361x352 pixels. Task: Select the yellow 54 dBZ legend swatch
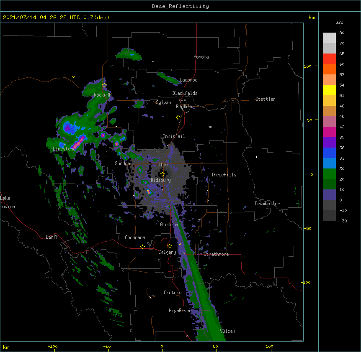[329, 90]
